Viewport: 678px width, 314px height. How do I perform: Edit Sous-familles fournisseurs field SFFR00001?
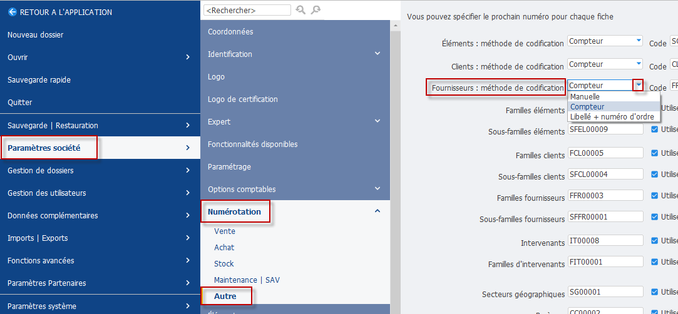605,217
